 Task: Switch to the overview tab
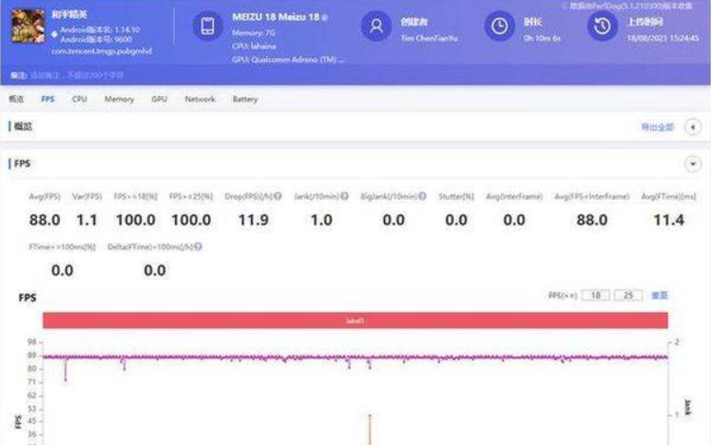[16, 99]
